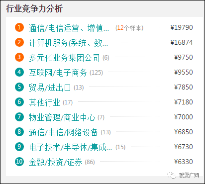Click the 行业竞争力分析 panel heading
Viewport: 205px width, 184px height.
34,8
